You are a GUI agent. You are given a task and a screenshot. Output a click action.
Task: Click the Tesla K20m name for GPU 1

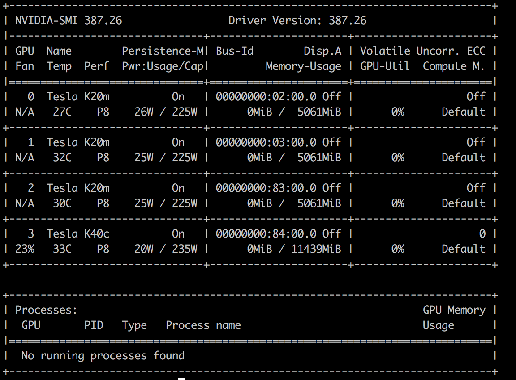[78, 142]
